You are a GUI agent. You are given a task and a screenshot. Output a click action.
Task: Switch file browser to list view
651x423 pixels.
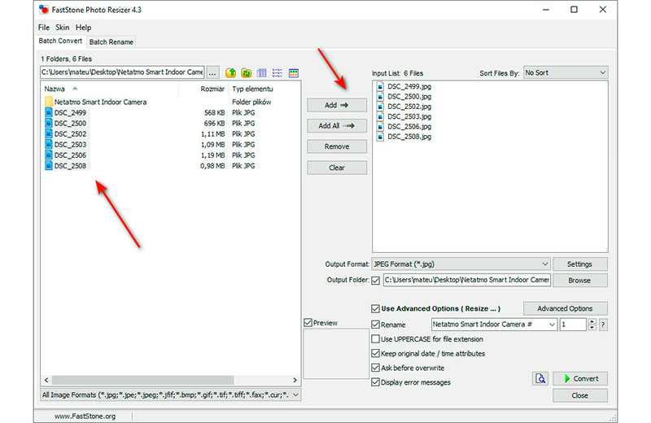click(277, 73)
